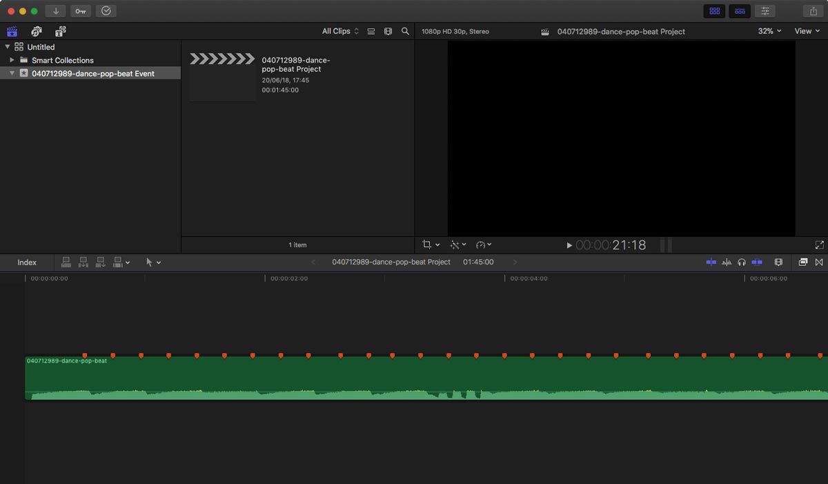The image size is (828, 484).
Task: Connect the selected clip to primary storyline
Action: pyautogui.click(x=66, y=262)
